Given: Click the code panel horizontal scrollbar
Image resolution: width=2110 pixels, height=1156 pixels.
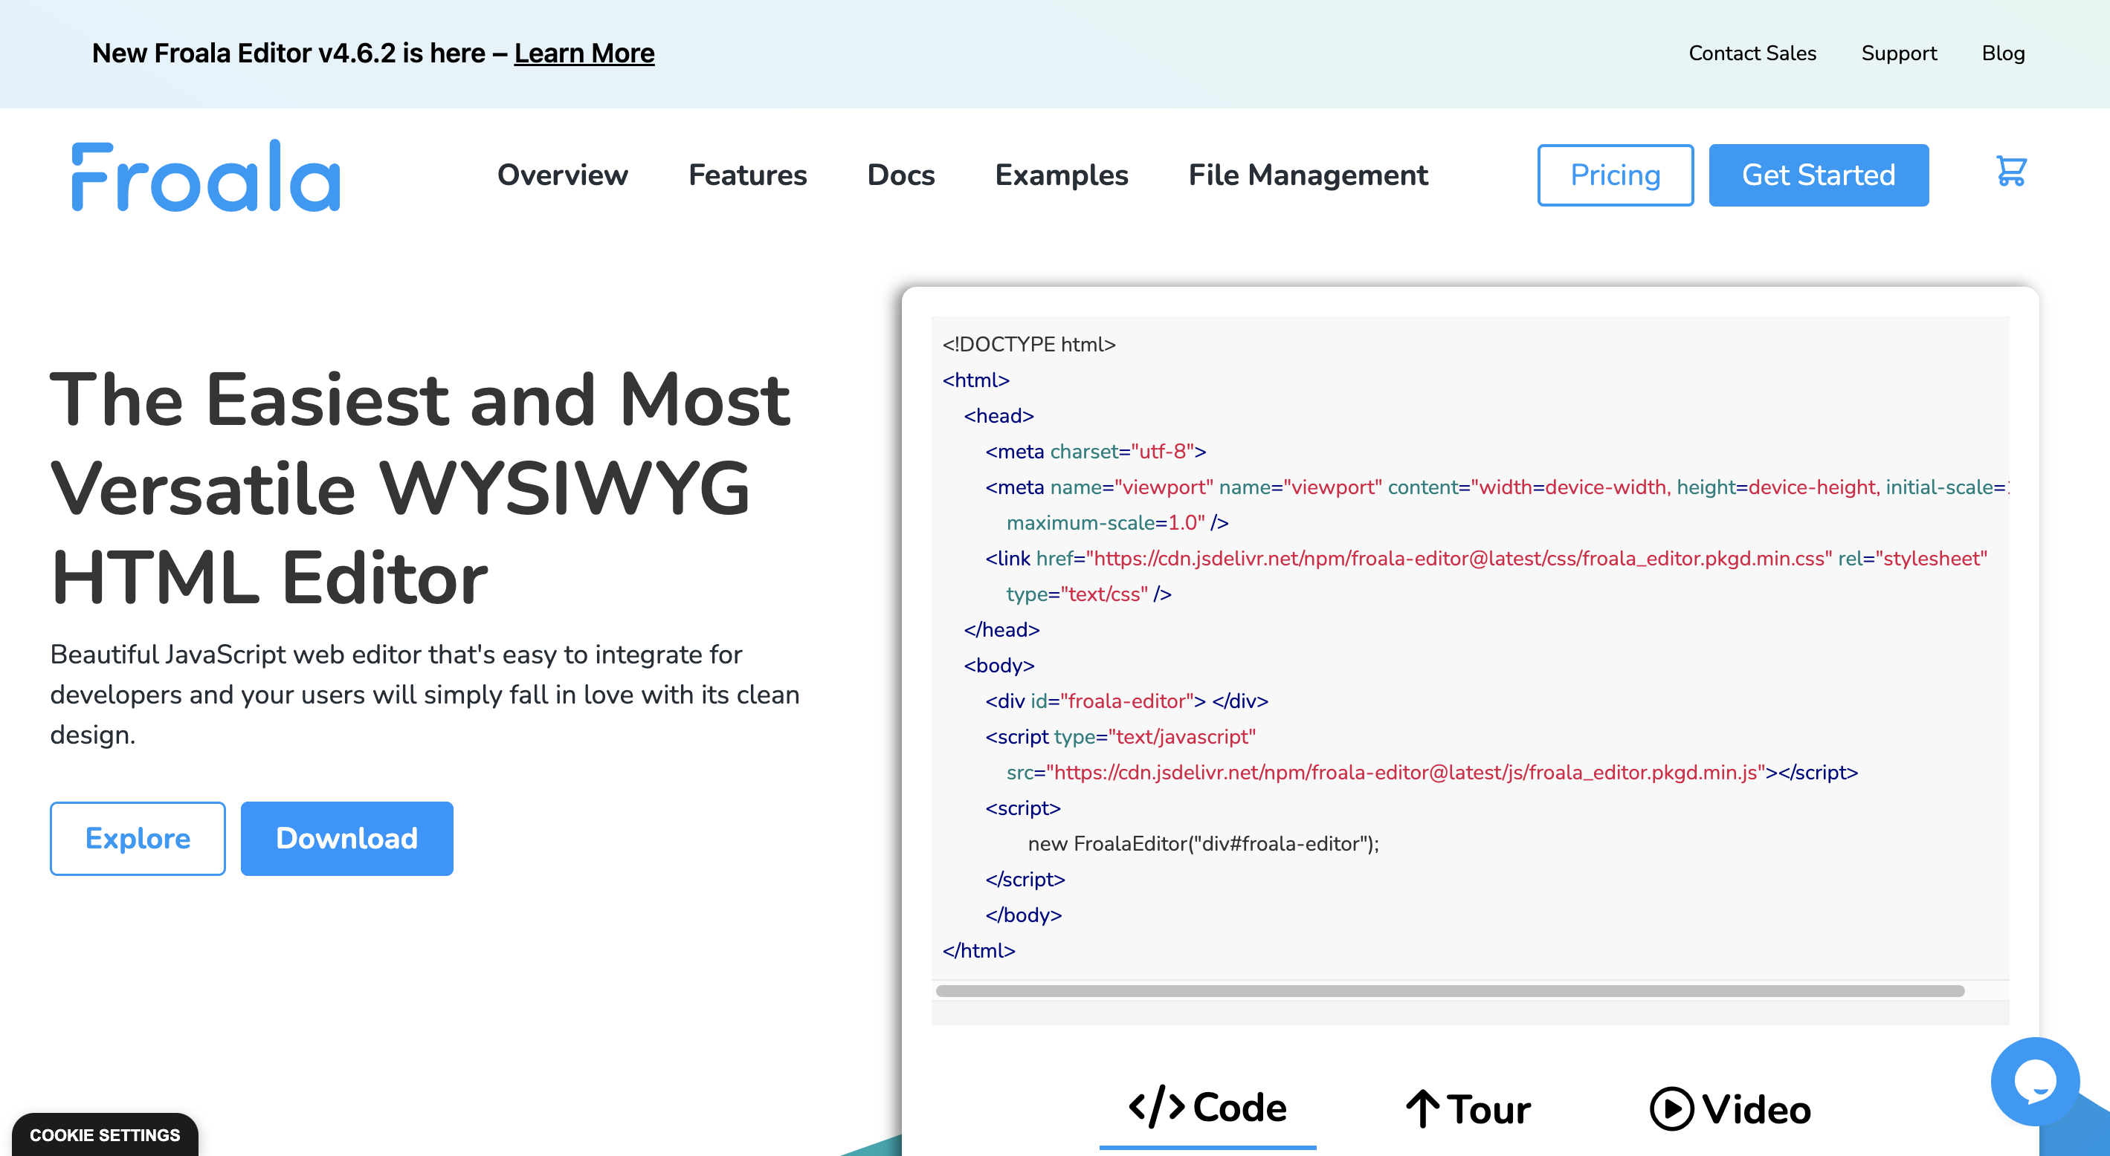Looking at the screenshot, I should click(x=1449, y=990).
